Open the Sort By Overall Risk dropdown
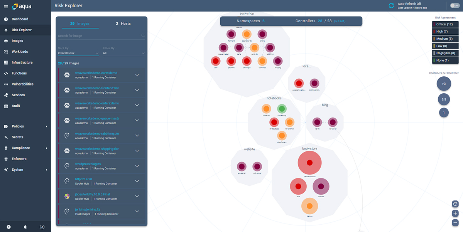Image resolution: width=463 pixels, height=232 pixels. click(78, 53)
